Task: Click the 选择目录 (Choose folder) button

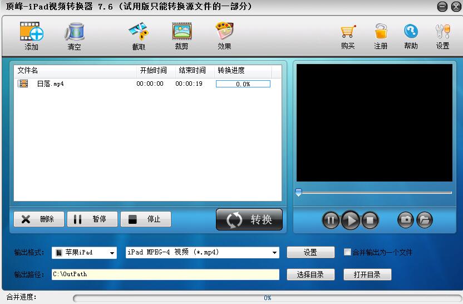Action: [x=311, y=274]
